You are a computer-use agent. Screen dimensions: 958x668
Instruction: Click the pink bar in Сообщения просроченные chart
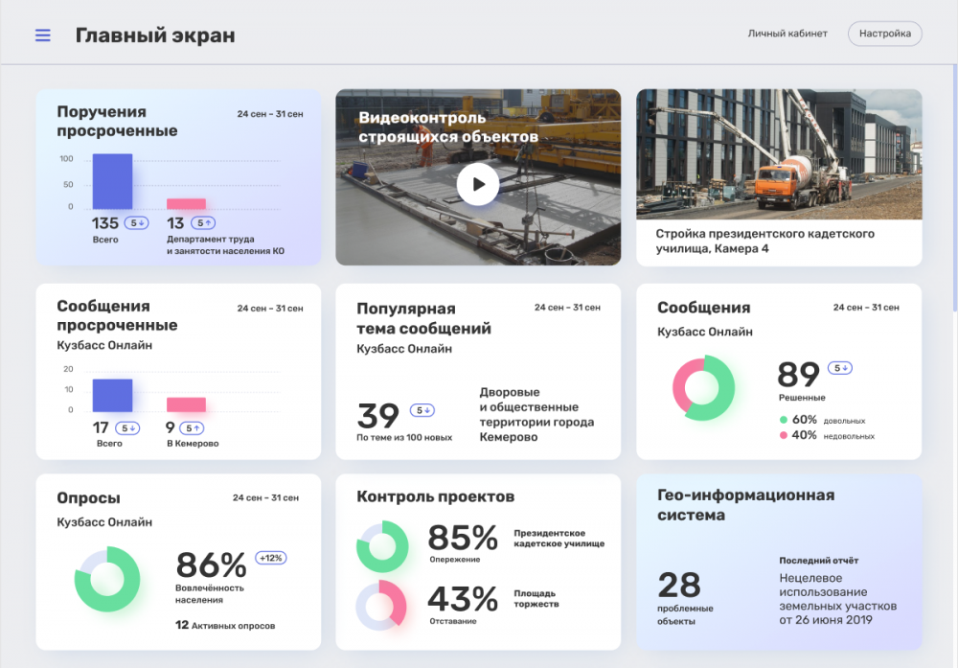(187, 404)
